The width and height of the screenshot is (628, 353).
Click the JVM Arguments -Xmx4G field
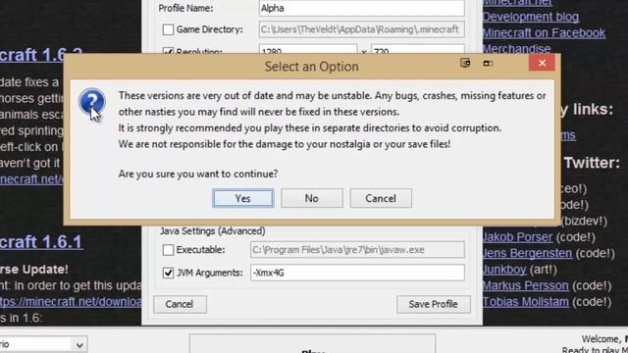coord(357,273)
